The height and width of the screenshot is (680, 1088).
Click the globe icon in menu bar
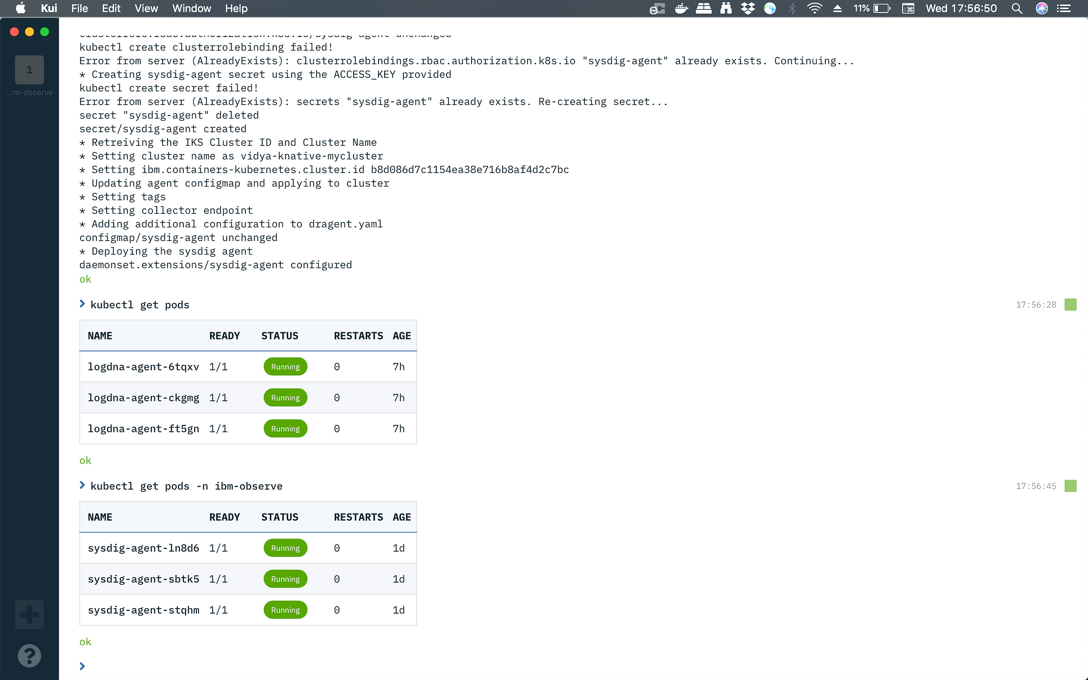(770, 8)
